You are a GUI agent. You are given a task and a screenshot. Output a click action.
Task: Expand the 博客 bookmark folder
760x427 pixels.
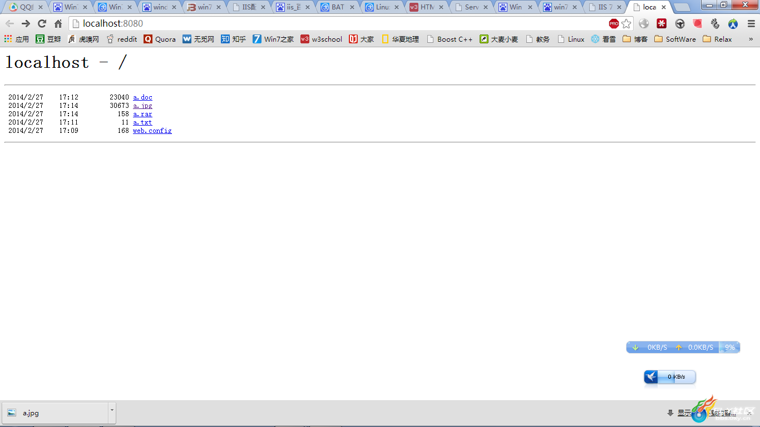pyautogui.click(x=635, y=39)
